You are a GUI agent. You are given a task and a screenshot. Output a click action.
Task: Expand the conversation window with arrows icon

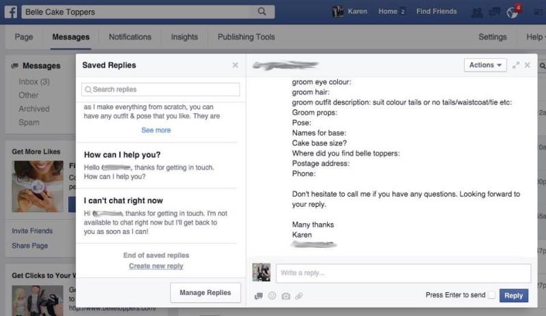tap(516, 65)
